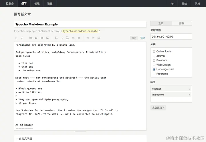
Task: Switch to the 选项 options tab
Action: pos(161,23)
